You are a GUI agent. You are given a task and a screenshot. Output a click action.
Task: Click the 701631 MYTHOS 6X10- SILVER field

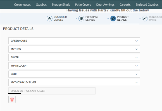point(52,91)
